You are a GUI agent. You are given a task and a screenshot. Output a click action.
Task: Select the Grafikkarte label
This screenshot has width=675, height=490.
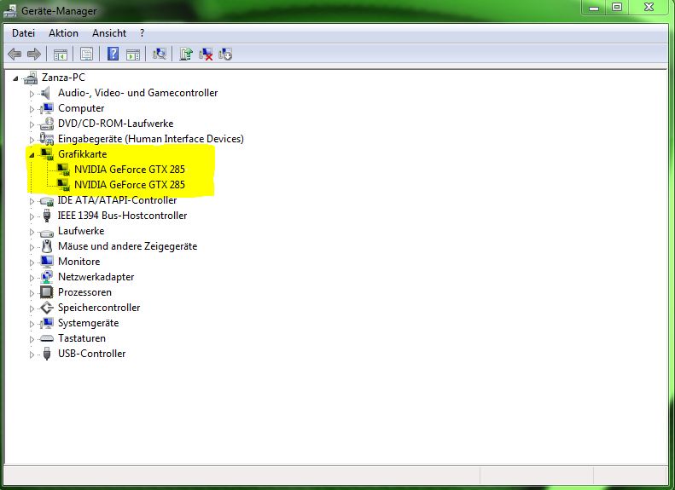pos(82,154)
